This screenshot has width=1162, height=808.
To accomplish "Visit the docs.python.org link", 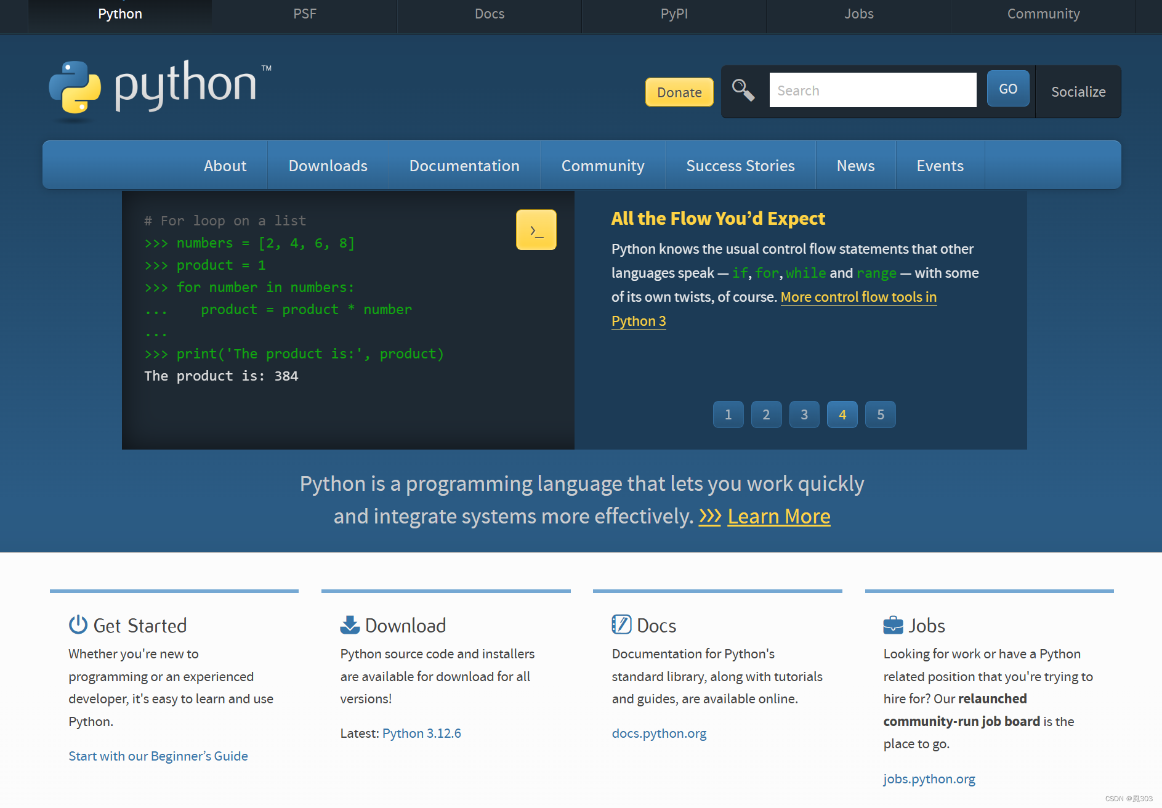I will pyautogui.click(x=660, y=733).
